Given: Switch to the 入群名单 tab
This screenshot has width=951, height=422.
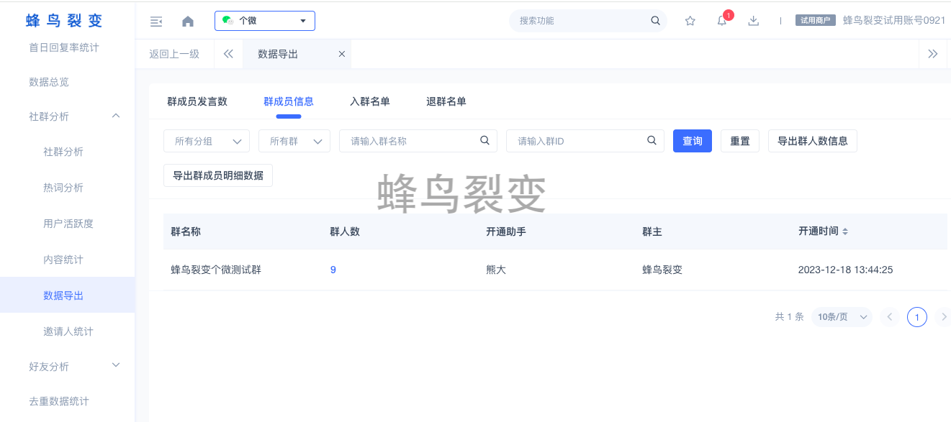Looking at the screenshot, I should (x=369, y=101).
